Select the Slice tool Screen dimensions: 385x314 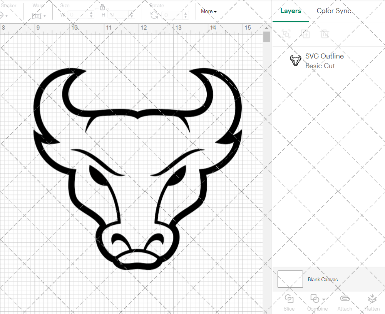289,302
